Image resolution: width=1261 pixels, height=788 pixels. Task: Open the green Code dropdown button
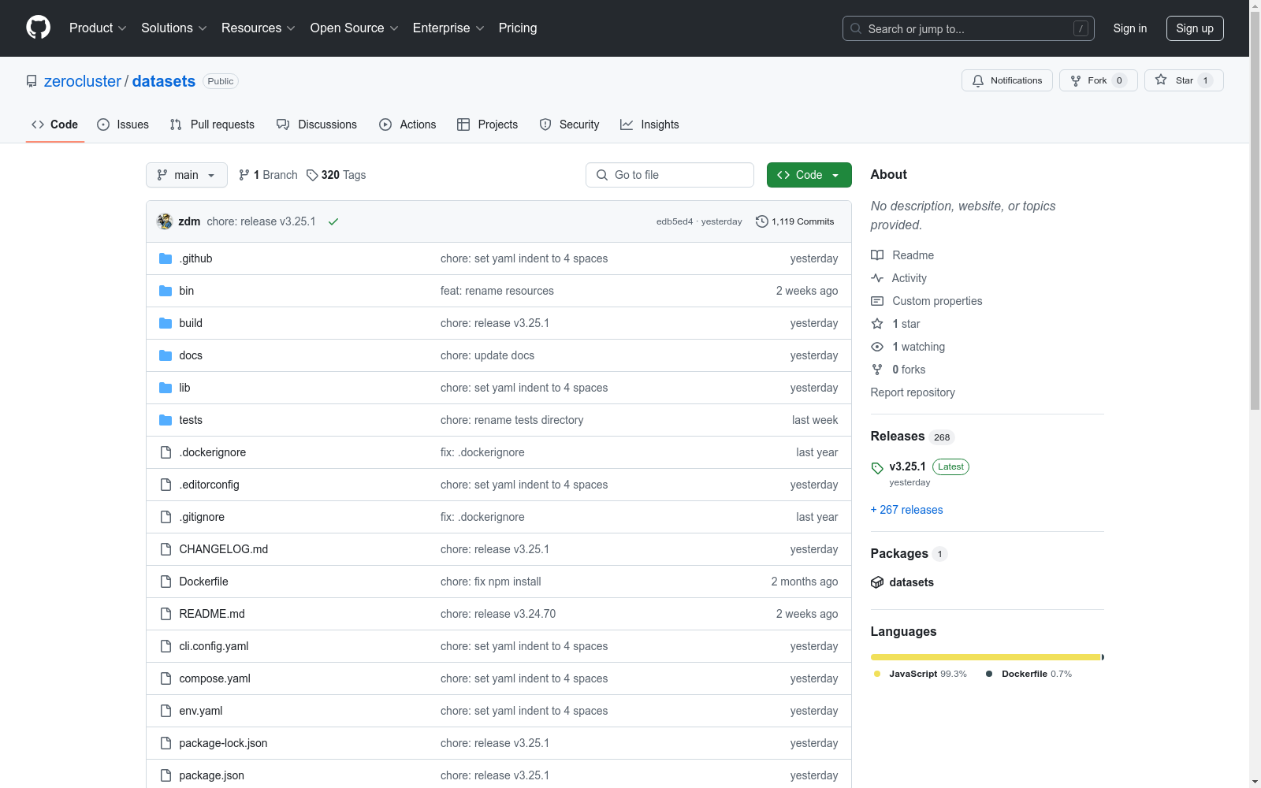[809, 175]
